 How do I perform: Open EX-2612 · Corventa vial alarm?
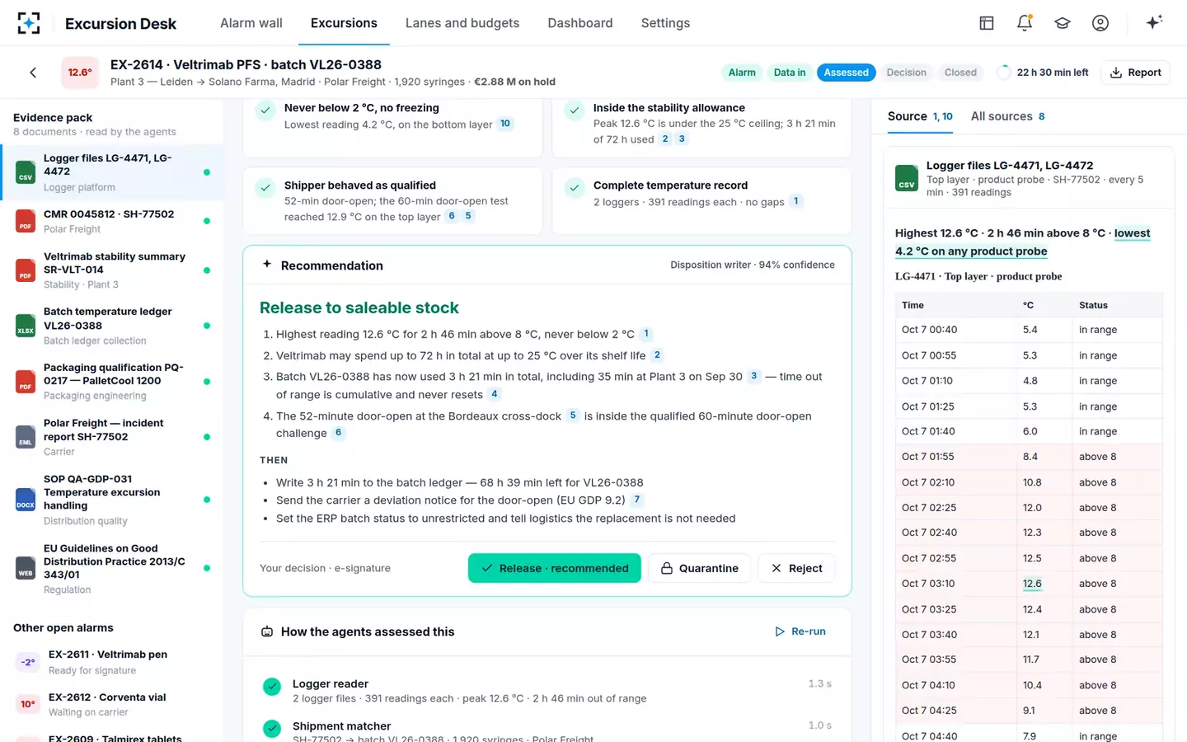pyautogui.click(x=111, y=704)
